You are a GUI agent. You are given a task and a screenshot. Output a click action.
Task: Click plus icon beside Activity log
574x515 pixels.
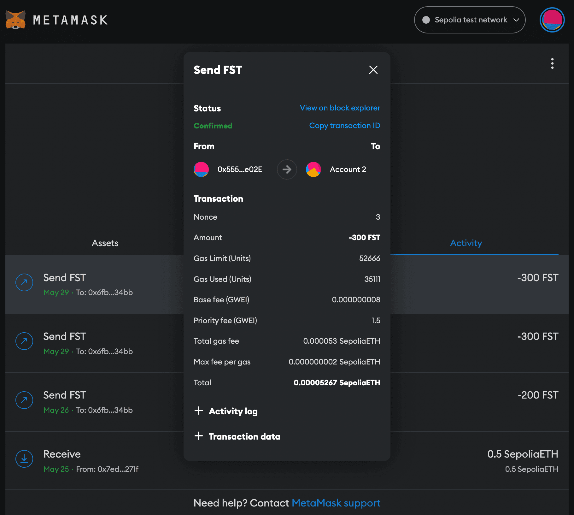(x=199, y=411)
